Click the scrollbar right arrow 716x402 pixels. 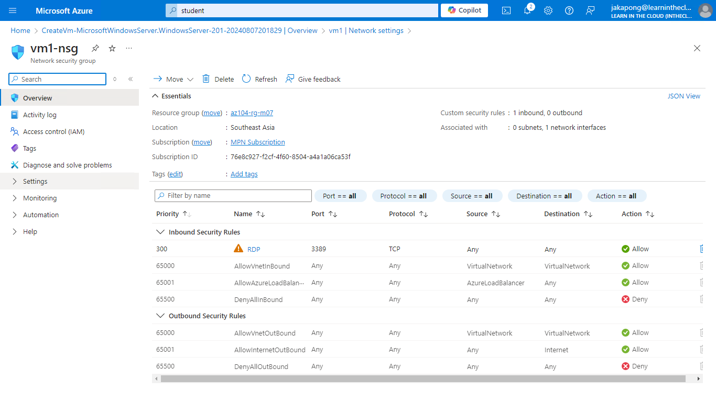click(699, 378)
